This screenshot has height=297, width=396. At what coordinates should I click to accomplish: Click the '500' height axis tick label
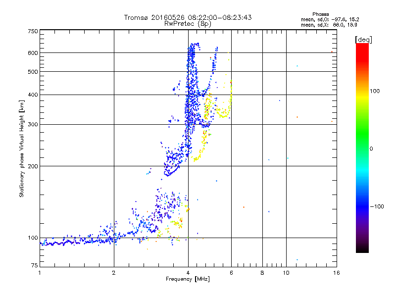(x=33, y=72)
